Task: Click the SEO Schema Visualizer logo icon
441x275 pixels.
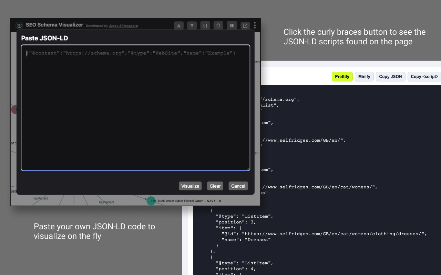Action: pos(19,25)
